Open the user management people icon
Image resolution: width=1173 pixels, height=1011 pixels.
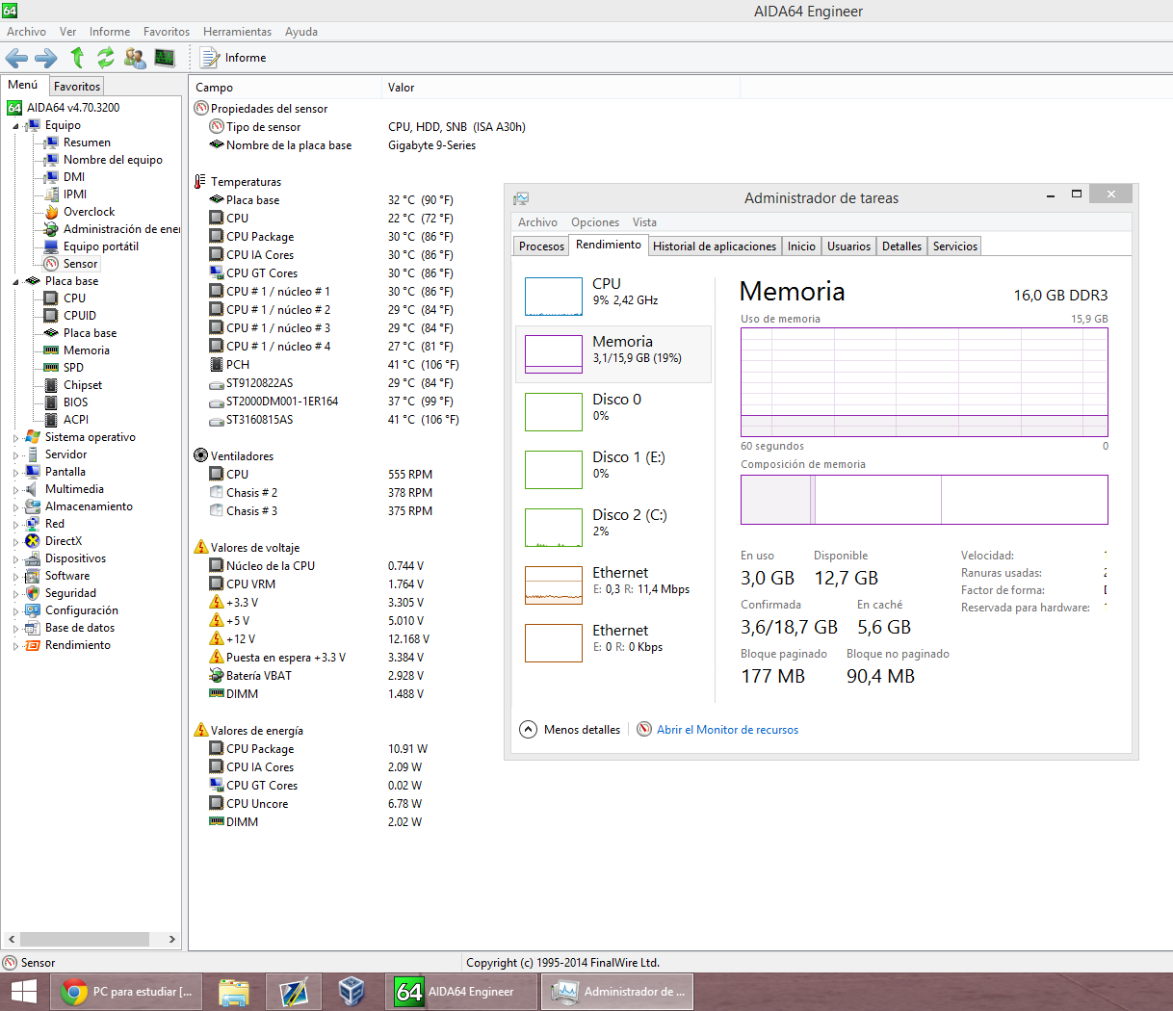pos(135,58)
